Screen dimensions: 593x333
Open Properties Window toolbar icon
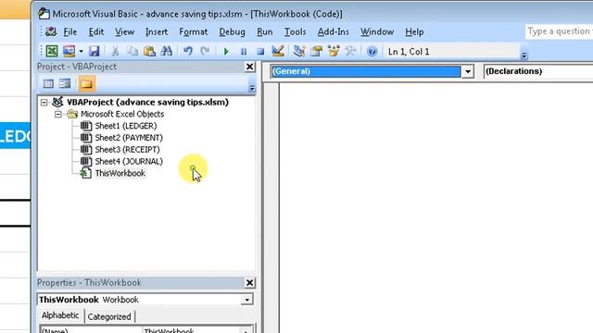click(316, 51)
